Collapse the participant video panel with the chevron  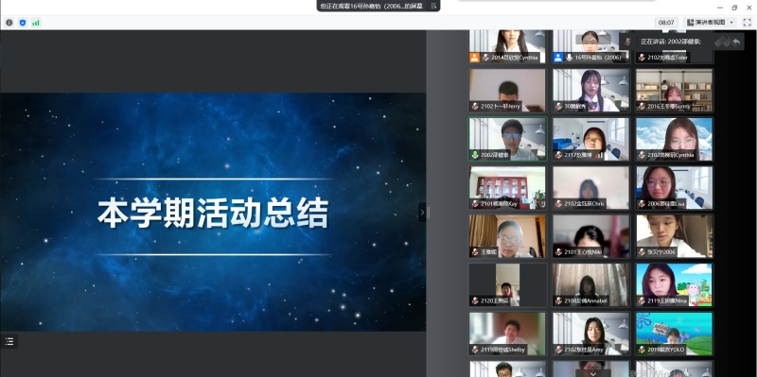pos(422,213)
